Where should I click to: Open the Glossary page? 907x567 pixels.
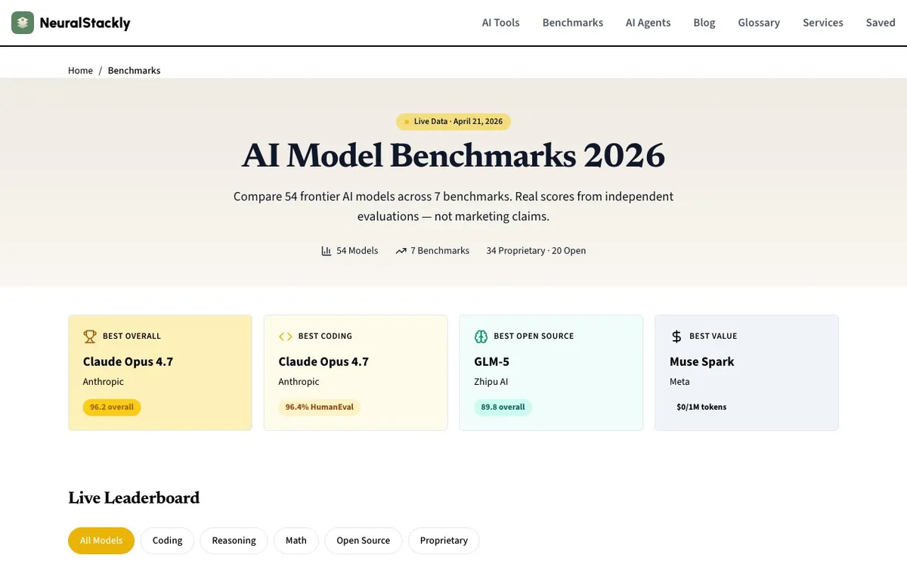(759, 23)
